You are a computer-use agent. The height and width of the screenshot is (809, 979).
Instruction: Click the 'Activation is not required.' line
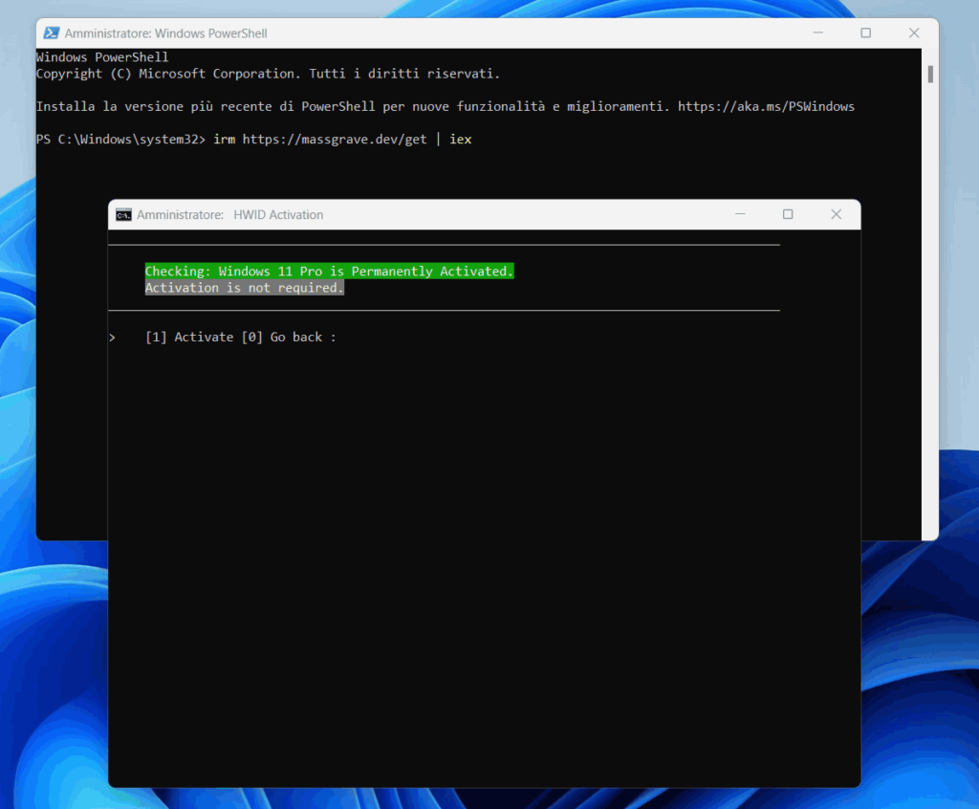[244, 288]
